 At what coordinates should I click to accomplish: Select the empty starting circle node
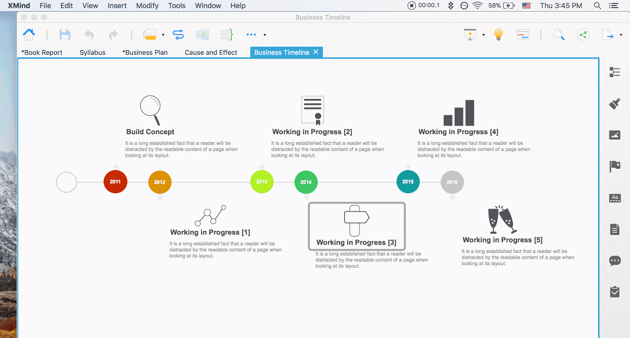tap(67, 182)
